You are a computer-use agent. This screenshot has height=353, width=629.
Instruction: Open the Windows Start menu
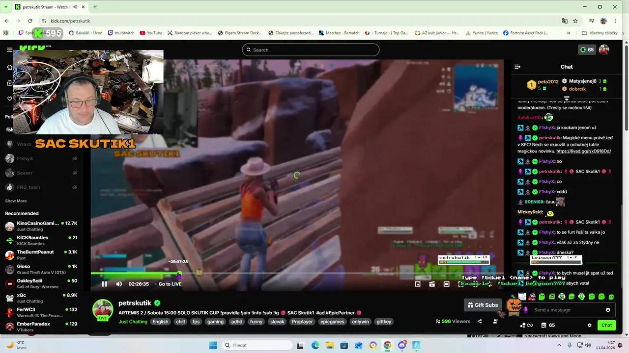click(x=213, y=345)
